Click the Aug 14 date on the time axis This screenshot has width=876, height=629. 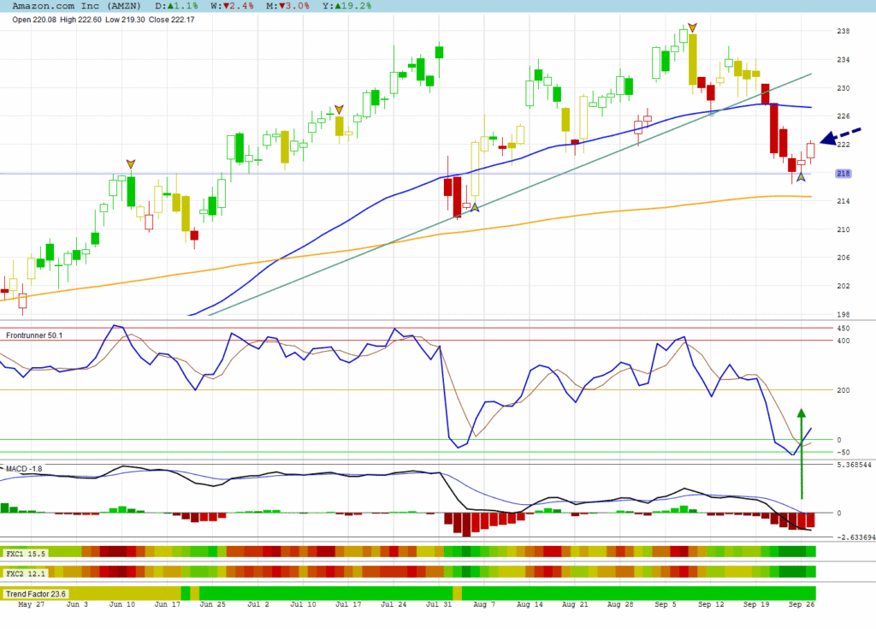pyautogui.click(x=530, y=604)
